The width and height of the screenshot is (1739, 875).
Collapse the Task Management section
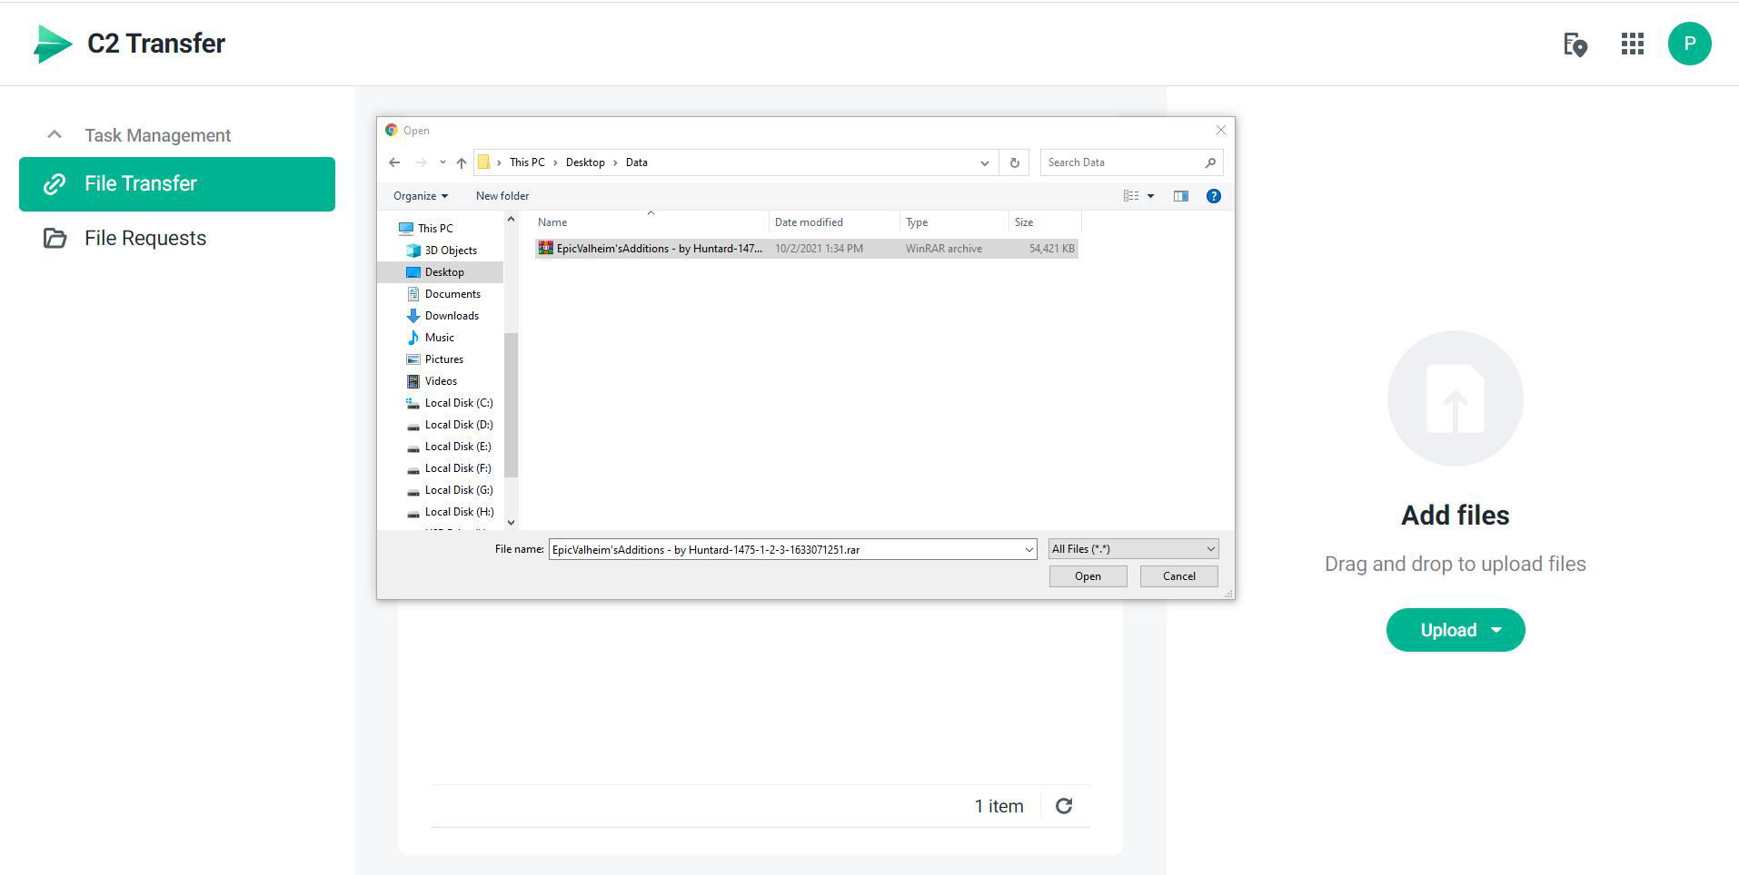click(55, 135)
